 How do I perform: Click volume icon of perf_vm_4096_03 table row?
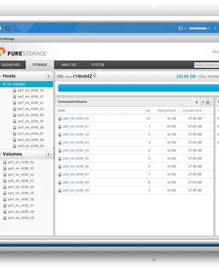point(60,143)
